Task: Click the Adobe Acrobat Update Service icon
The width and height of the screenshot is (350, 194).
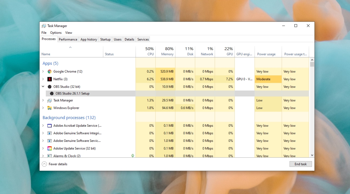Action: coord(49,126)
